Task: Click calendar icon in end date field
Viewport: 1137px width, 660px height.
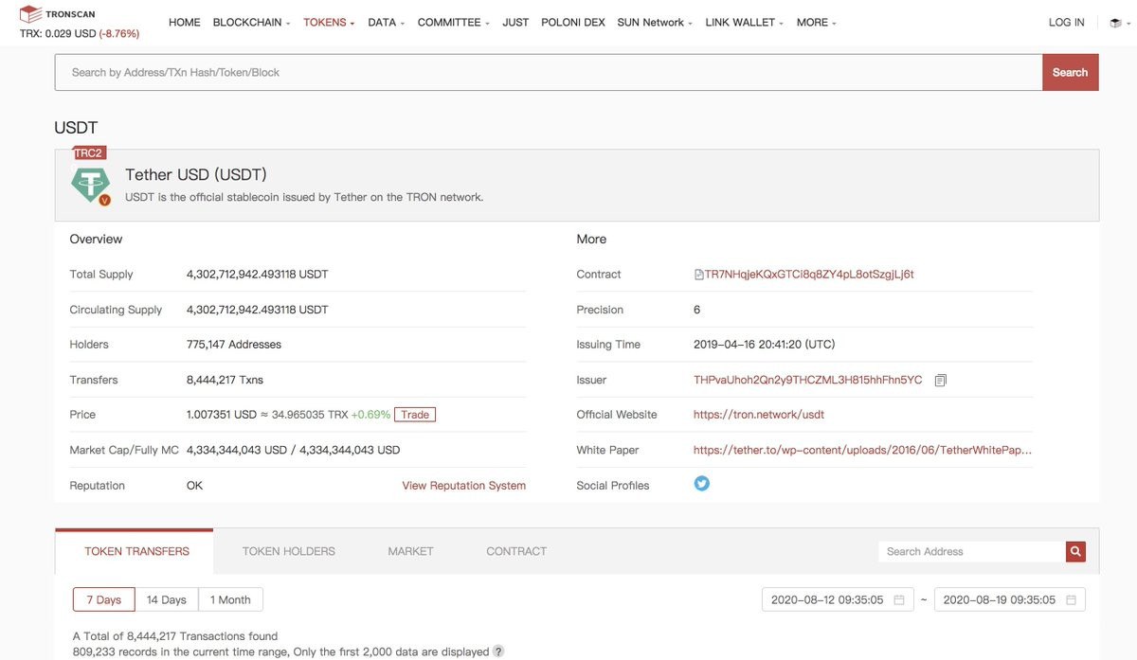Action: coord(1071,600)
